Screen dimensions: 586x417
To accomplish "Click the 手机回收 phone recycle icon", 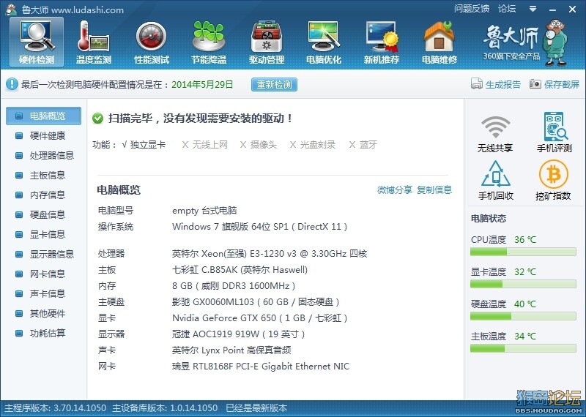I will click(x=496, y=174).
